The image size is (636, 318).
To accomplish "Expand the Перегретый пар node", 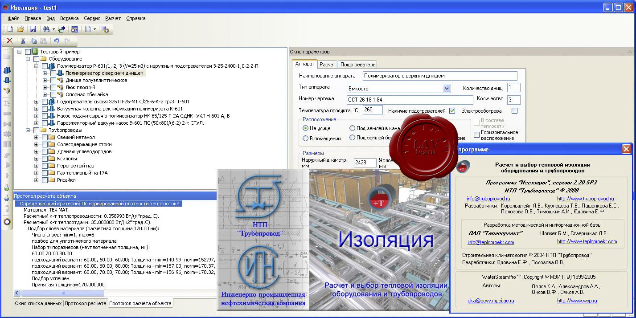I will point(37,166).
